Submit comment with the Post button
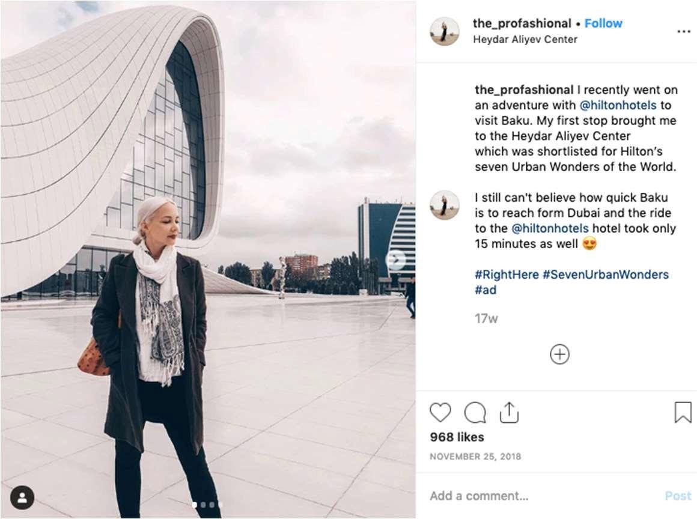This screenshot has height=519, width=697. tap(678, 496)
